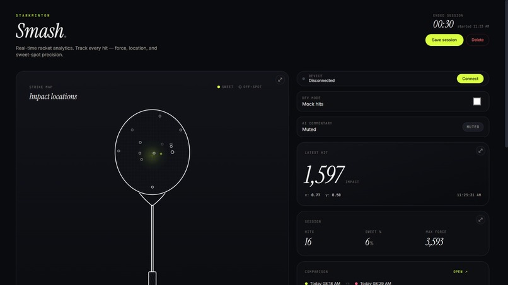The width and height of the screenshot is (508, 285).
Task: Enable the Mock hits checkbox
Action: pyautogui.click(x=477, y=101)
